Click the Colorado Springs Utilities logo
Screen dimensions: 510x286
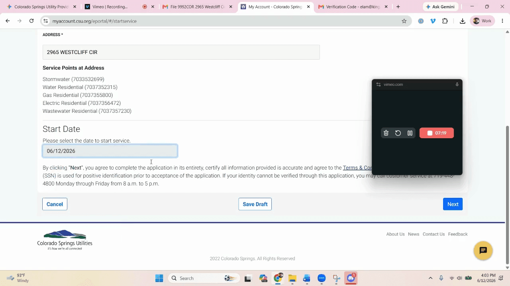coord(65,240)
